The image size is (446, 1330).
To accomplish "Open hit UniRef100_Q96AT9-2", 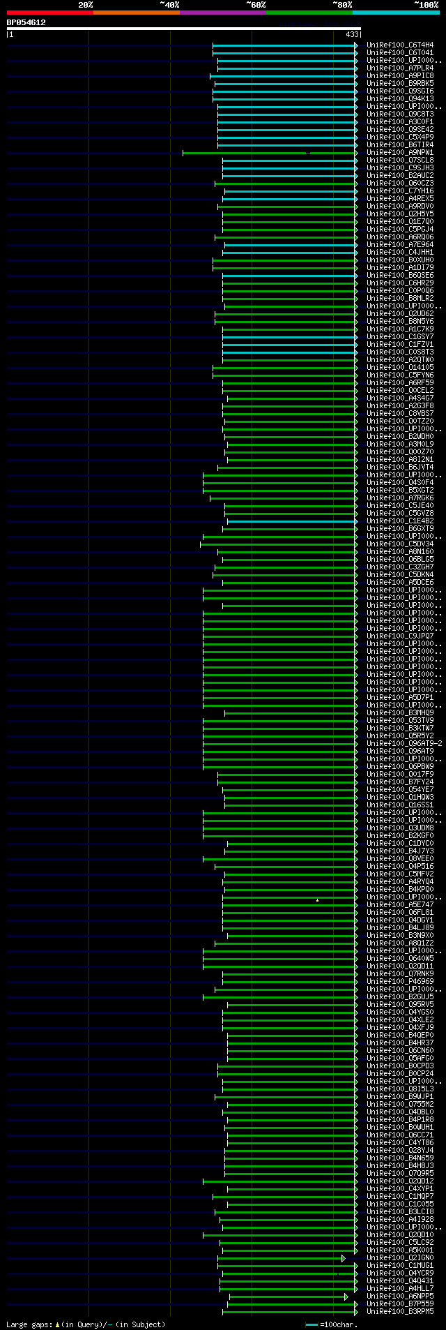I will (404, 743).
